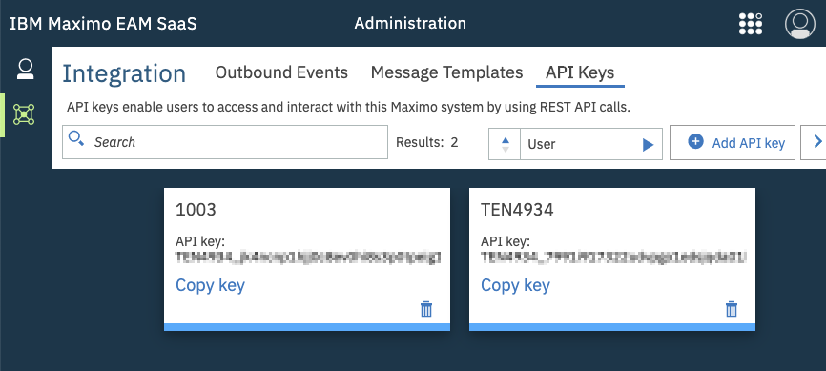The image size is (826, 371).
Task: Click the TEN4934 card title
Action: tap(517, 210)
